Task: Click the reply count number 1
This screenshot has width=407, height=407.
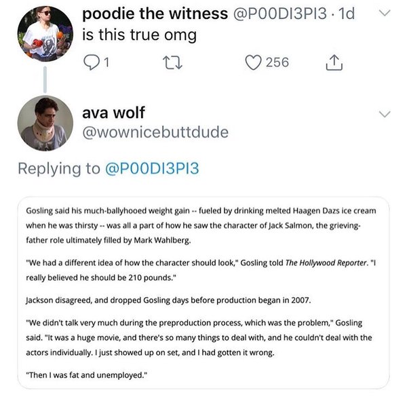Action: (x=107, y=62)
